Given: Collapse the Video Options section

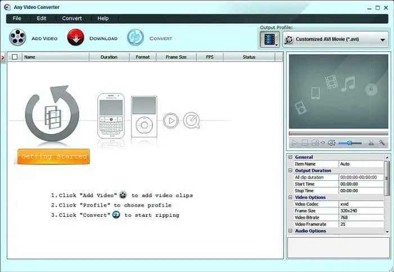Looking at the screenshot, I should (290, 198).
